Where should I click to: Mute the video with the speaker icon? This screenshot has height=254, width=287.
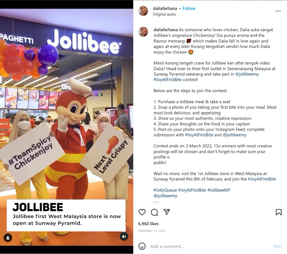(124, 236)
